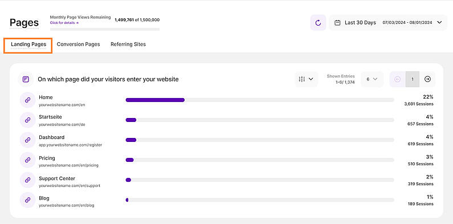Click the Home page title
The image size is (453, 224).
pos(46,97)
